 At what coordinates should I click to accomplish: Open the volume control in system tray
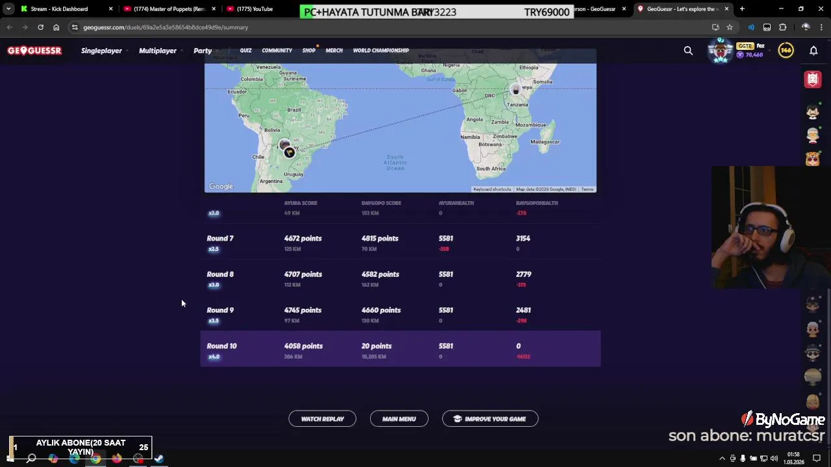pos(774,459)
